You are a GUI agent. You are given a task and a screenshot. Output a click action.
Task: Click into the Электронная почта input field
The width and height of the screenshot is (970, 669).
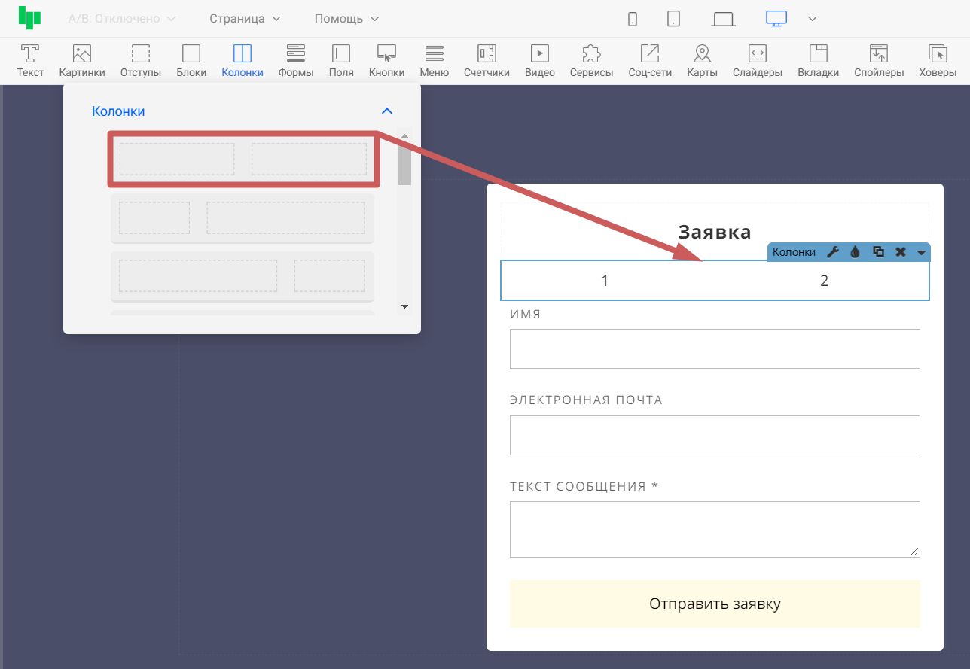(715, 435)
